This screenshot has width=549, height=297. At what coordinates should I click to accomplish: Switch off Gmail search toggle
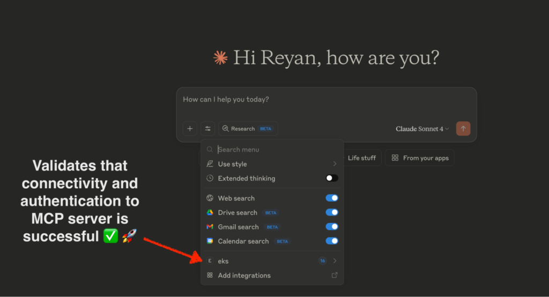point(331,227)
